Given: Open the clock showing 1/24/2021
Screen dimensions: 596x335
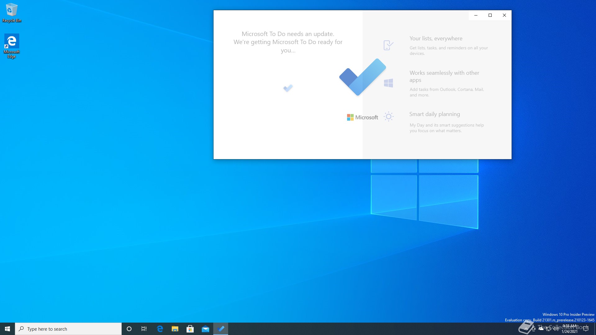Looking at the screenshot, I should tap(570, 329).
